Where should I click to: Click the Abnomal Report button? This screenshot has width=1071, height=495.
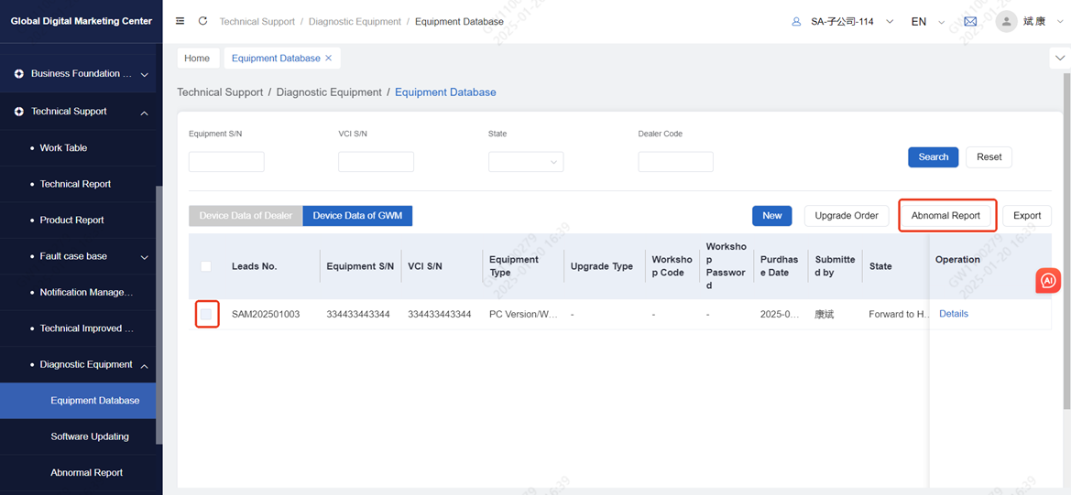[x=945, y=216]
